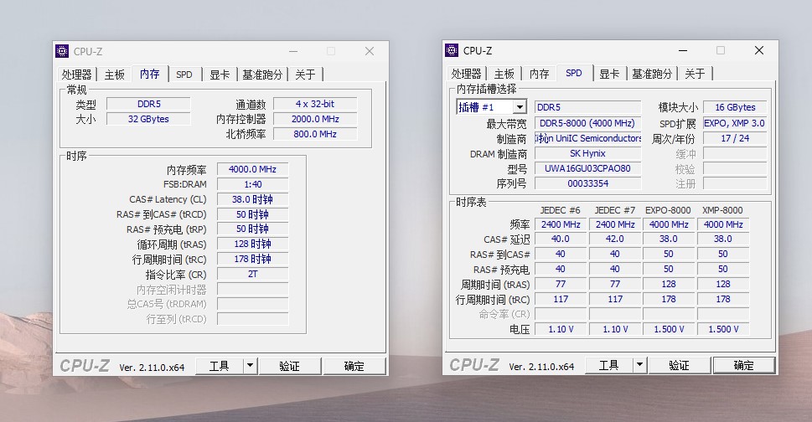The width and height of the screenshot is (812, 422).
Task: Open 关于 tab in left CPU-Z window
Action: click(x=306, y=75)
